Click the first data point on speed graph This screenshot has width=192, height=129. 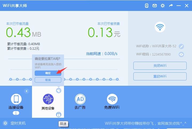pyautogui.click(x=11, y=79)
